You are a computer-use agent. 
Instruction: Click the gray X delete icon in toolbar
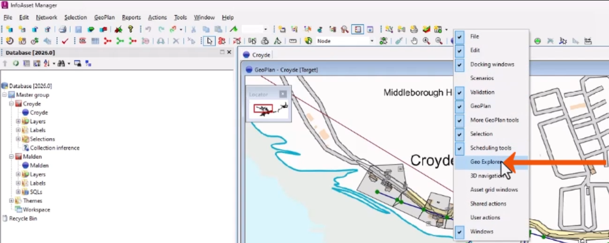176,41
